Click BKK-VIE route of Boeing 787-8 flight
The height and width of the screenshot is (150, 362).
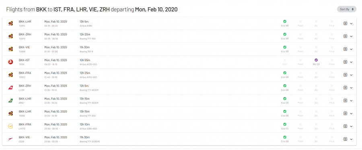[x=24, y=47]
